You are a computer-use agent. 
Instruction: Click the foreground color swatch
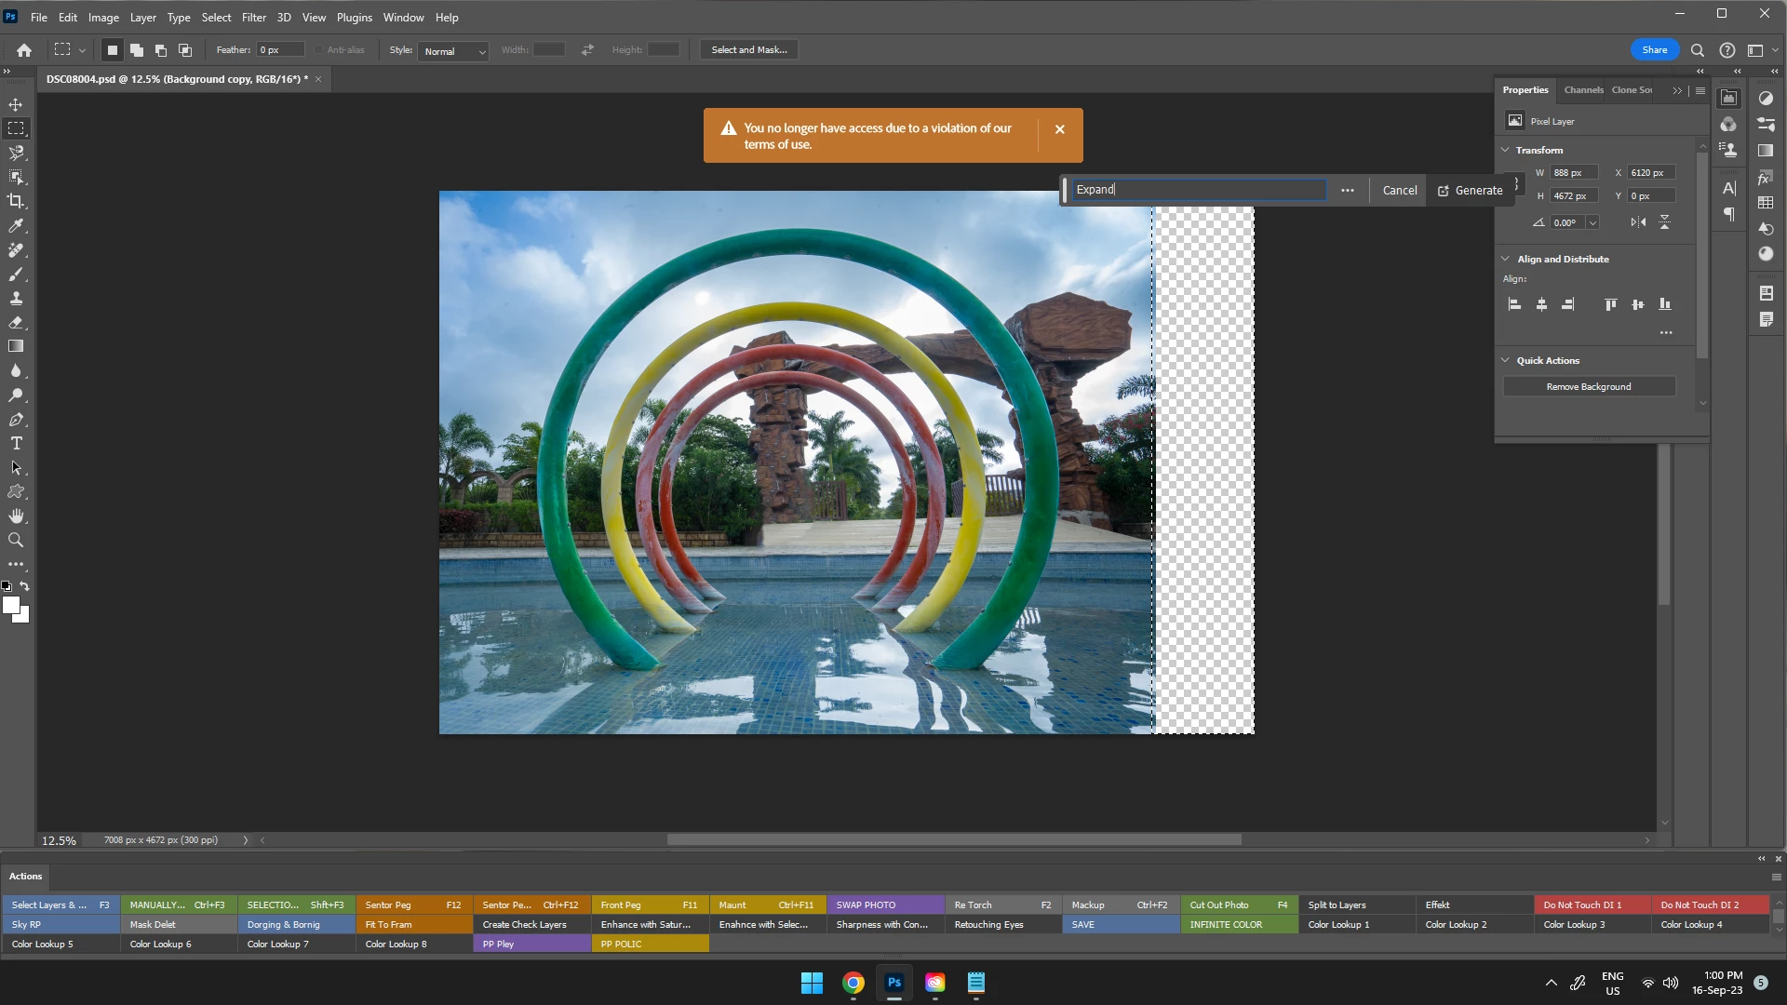(x=10, y=606)
